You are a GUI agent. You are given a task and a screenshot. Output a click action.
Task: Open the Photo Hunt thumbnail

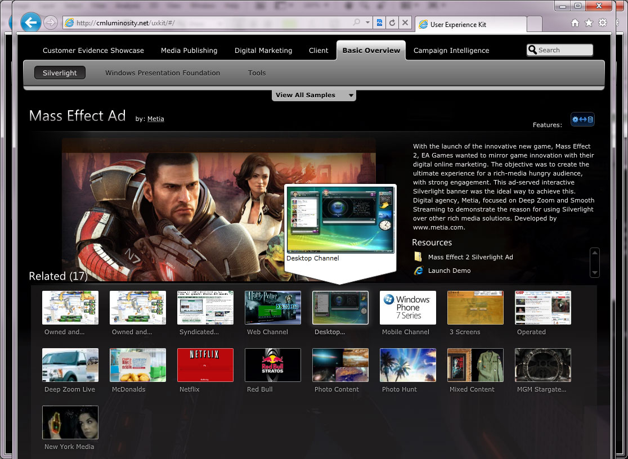[x=408, y=365]
